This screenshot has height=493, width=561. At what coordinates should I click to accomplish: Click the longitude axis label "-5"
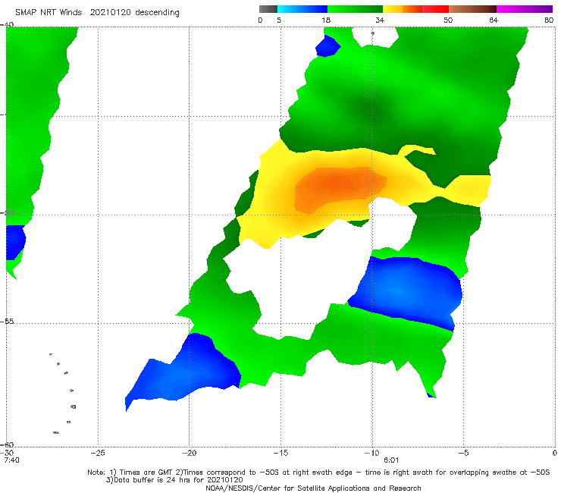pyautogui.click(x=463, y=453)
